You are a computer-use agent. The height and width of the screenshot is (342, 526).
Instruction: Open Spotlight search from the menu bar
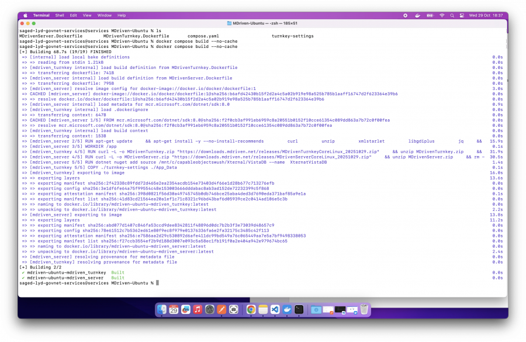click(x=452, y=15)
